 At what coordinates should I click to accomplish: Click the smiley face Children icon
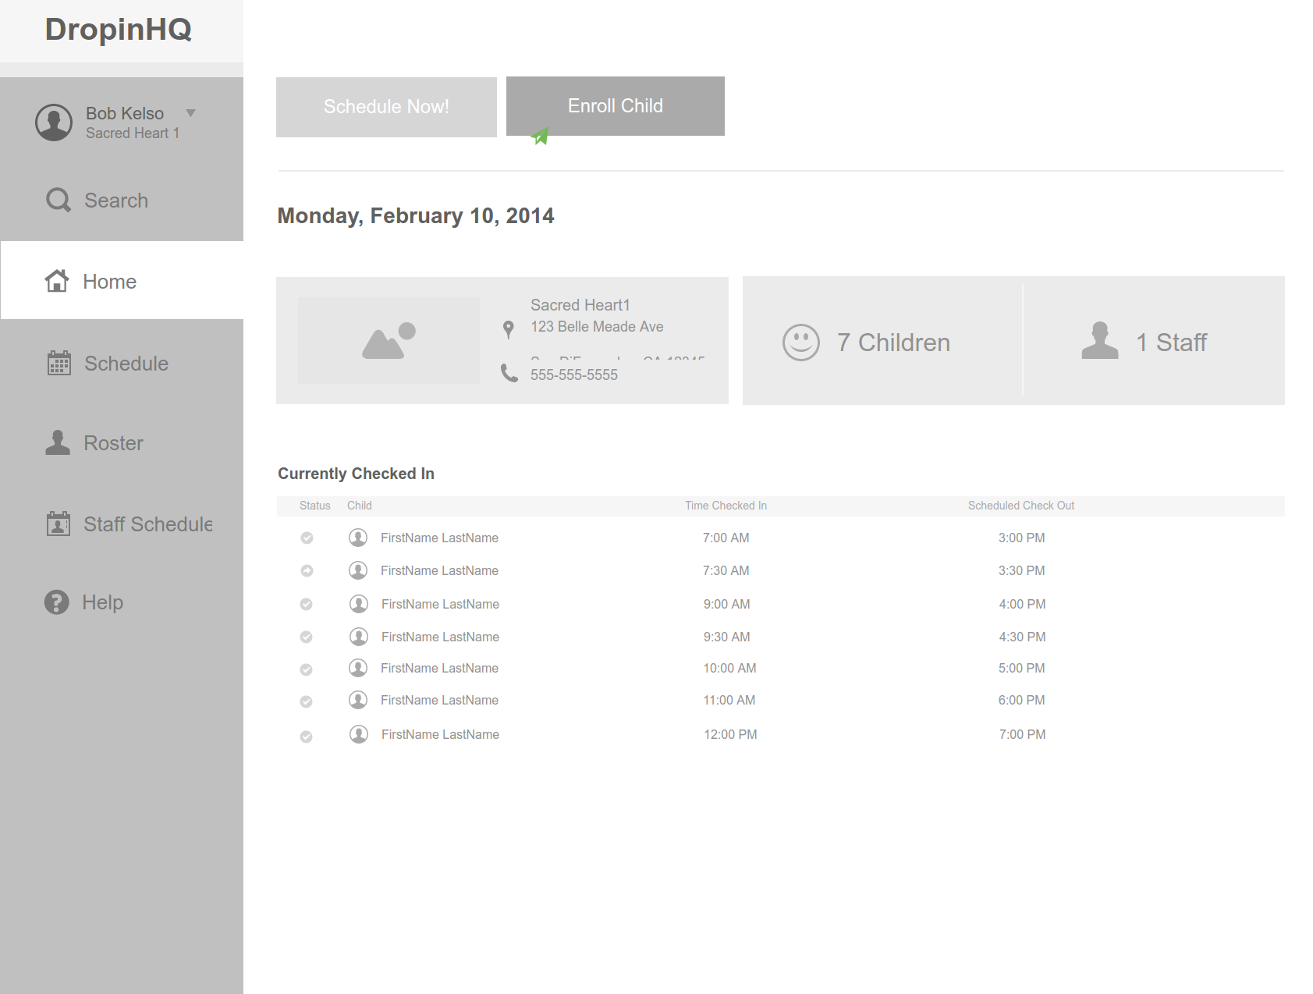801,342
